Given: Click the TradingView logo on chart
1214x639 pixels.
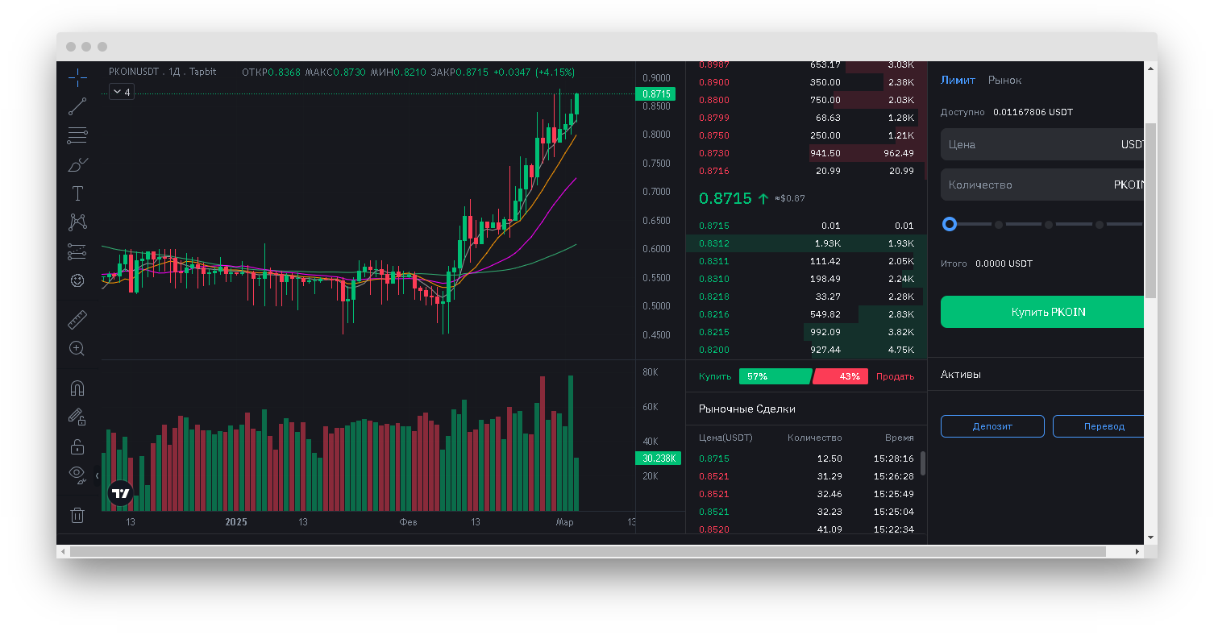Looking at the screenshot, I should click(121, 494).
